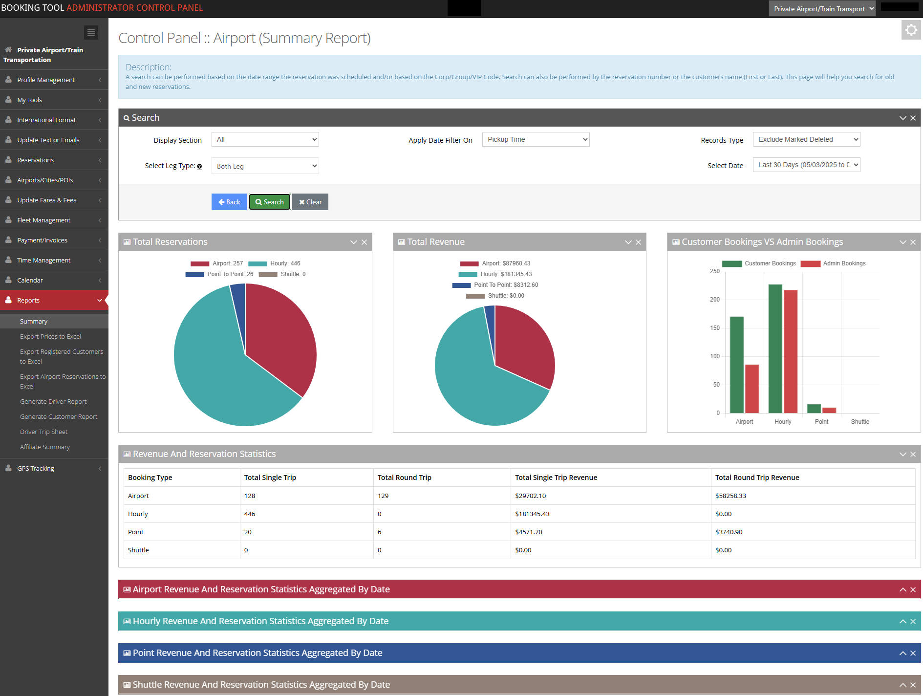Collapse the Search panel using its chevron

902,117
